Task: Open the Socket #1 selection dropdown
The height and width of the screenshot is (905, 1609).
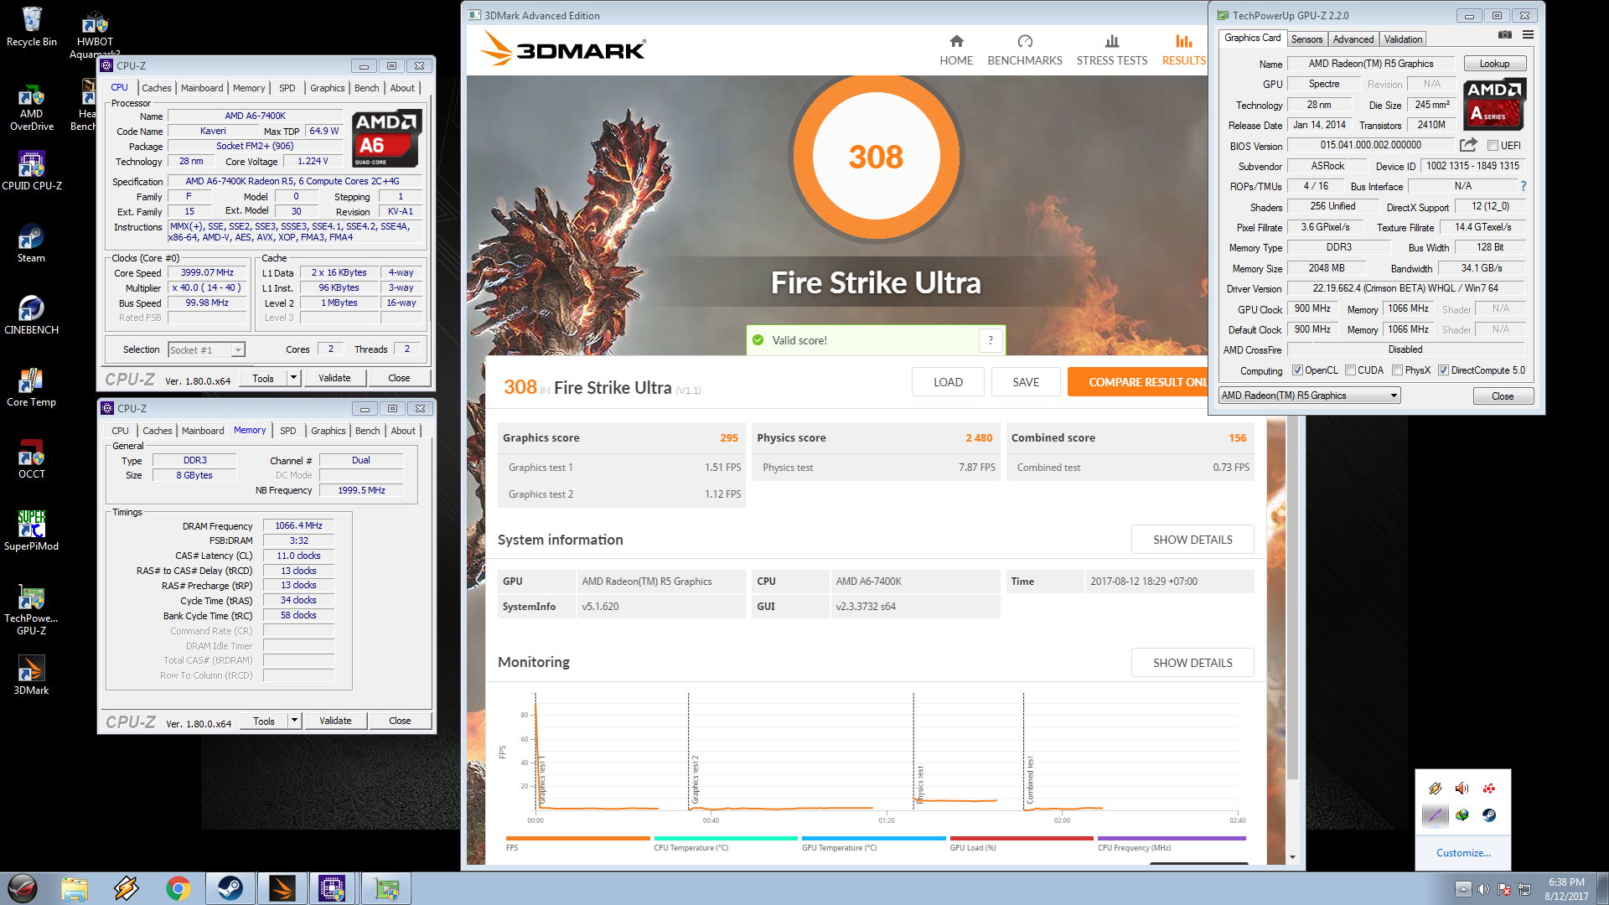Action: pyautogui.click(x=206, y=350)
